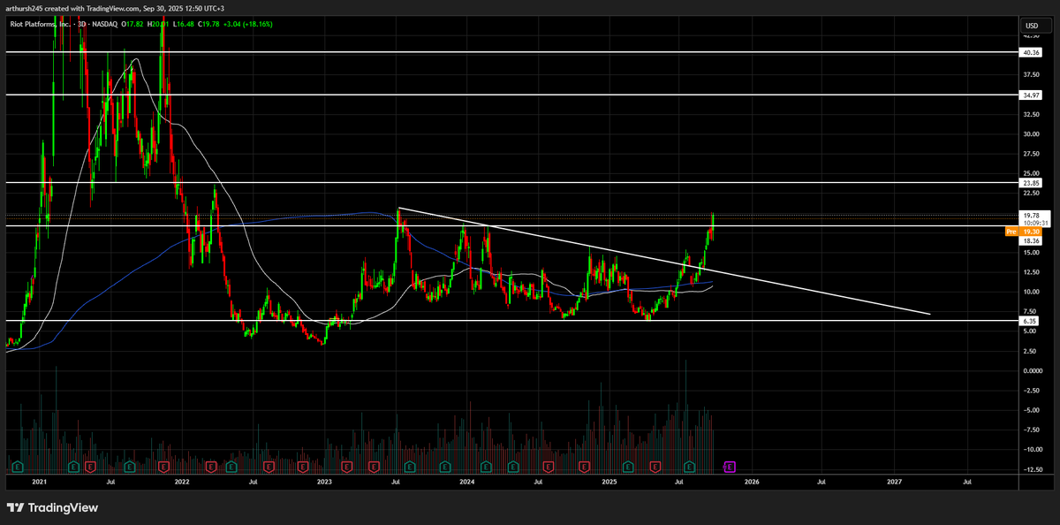Select the 34.97 price label
This screenshot has height=525, width=1060.
1031,95
